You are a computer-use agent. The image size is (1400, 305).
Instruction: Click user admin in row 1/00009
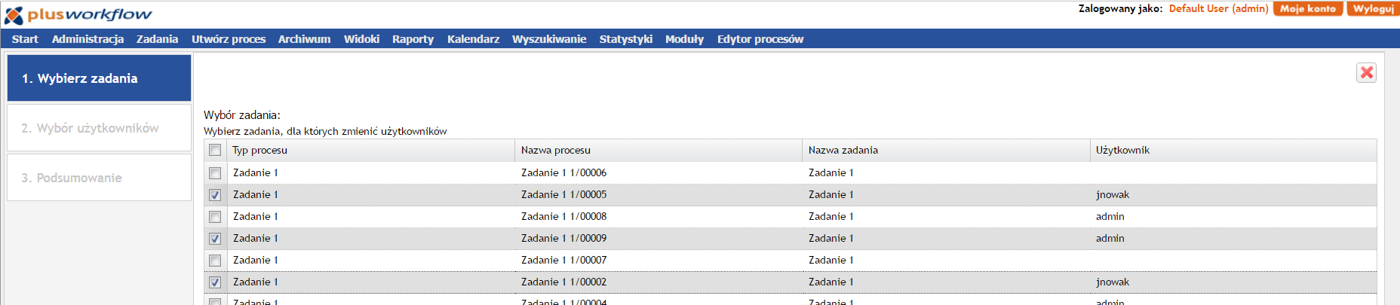[x=1110, y=238]
